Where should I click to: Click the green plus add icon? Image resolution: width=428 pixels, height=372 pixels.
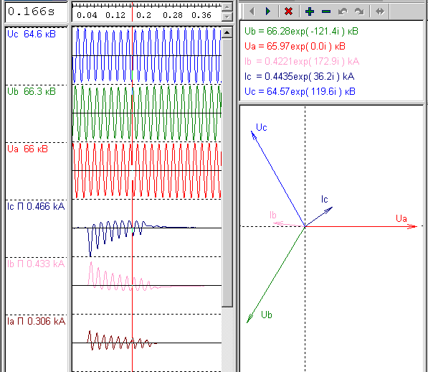310,11
